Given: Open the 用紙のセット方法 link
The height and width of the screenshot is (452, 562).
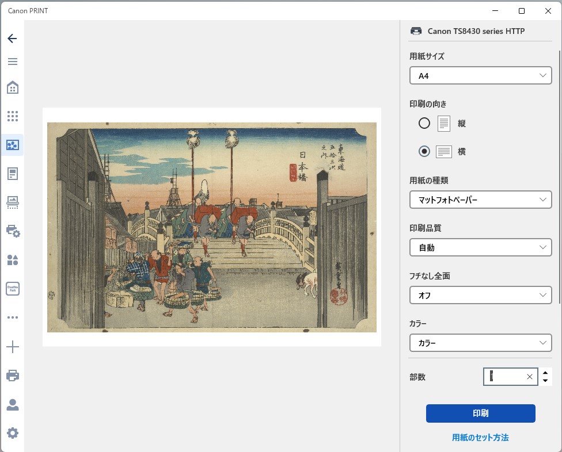Looking at the screenshot, I should click(480, 438).
